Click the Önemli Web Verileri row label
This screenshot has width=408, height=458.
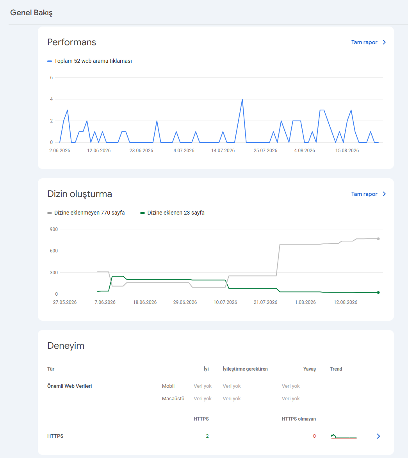69,386
